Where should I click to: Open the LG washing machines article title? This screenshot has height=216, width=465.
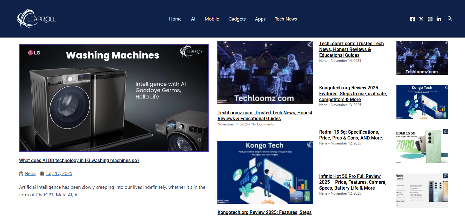[79, 161]
